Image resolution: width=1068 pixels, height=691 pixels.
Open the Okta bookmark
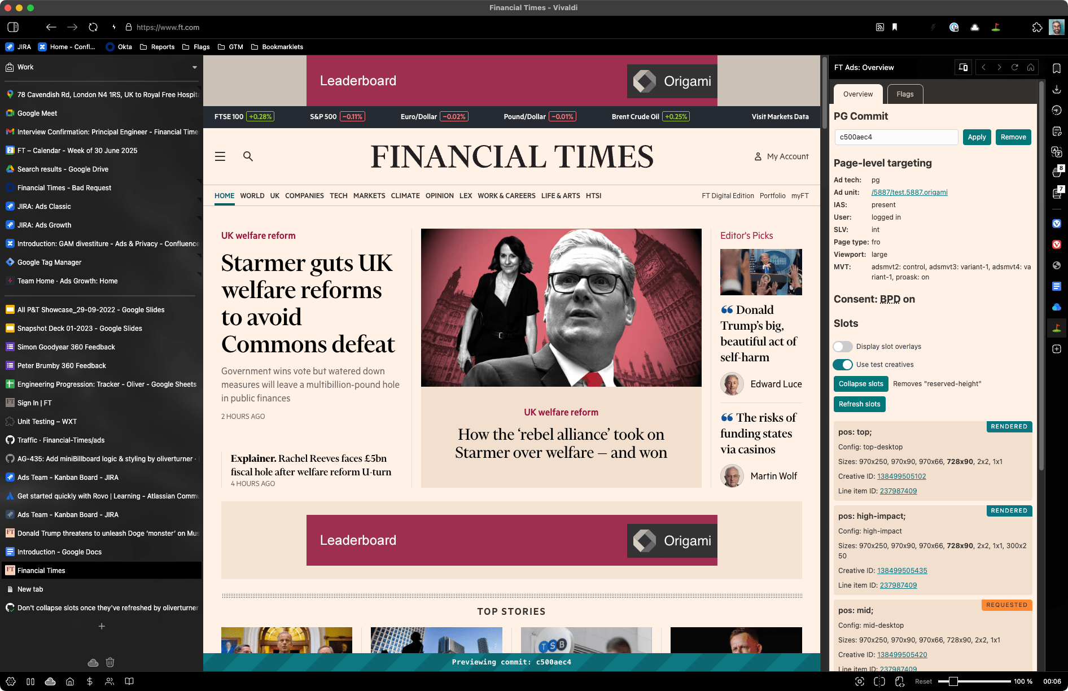(x=119, y=47)
